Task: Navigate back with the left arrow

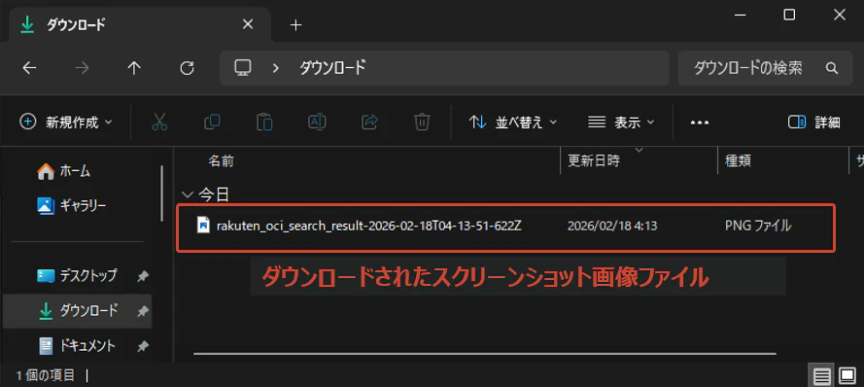Action: [29, 68]
